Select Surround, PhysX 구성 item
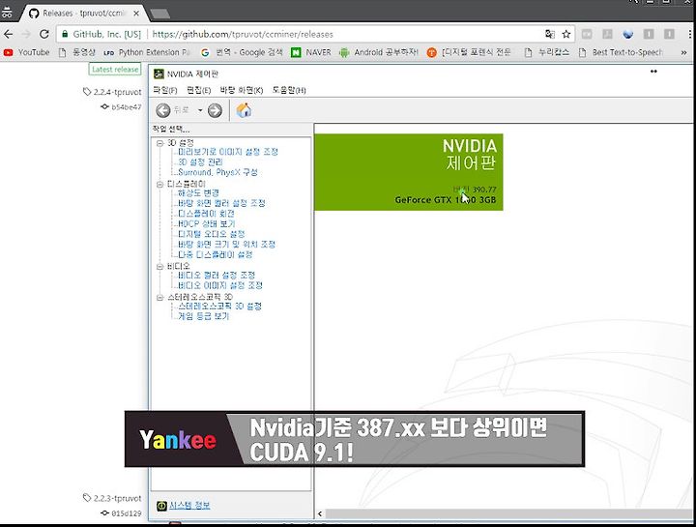 click(217, 172)
